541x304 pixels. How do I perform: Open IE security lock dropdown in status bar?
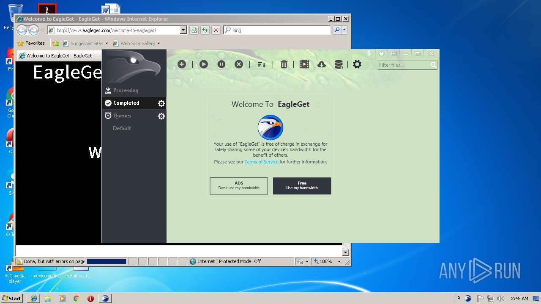coord(302,261)
